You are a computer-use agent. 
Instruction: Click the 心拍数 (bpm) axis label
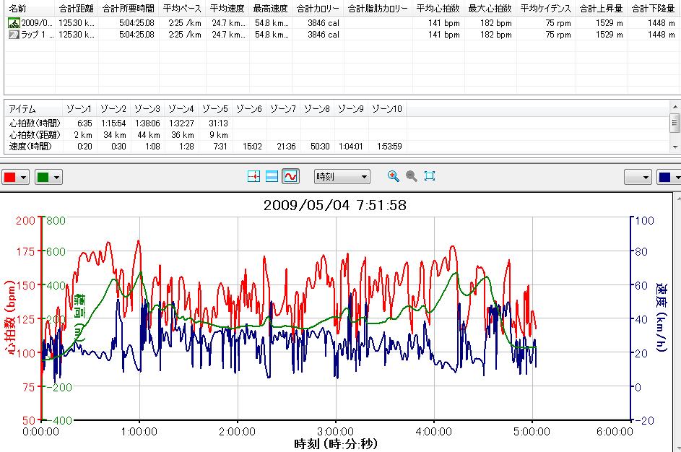pyautogui.click(x=9, y=317)
